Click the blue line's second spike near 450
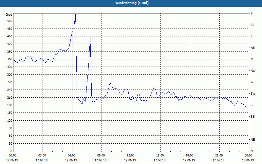This screenshot has width=262, height=164. coord(90,37)
